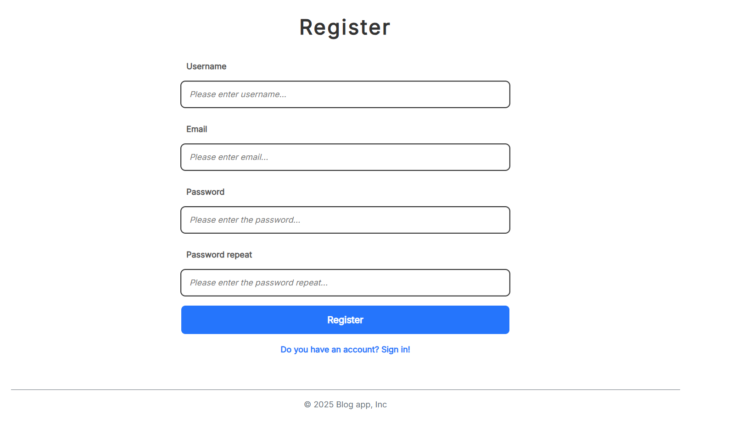Click the "2025 Blog app, Inc" footer text

[x=350, y=405]
